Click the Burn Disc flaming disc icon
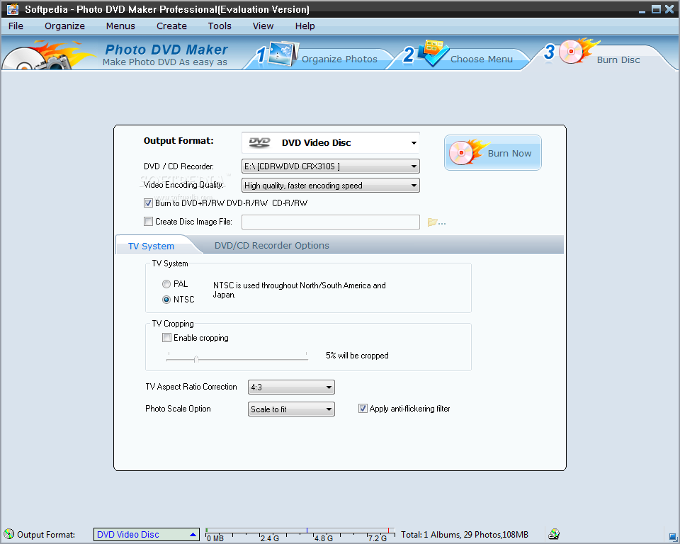680x544 pixels. (x=578, y=51)
